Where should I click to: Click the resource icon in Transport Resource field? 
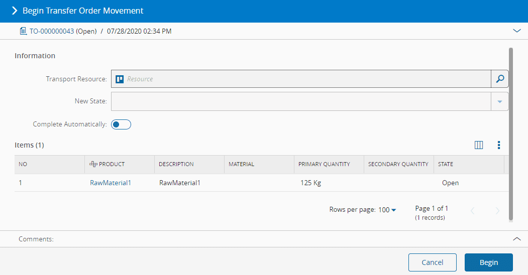120,79
